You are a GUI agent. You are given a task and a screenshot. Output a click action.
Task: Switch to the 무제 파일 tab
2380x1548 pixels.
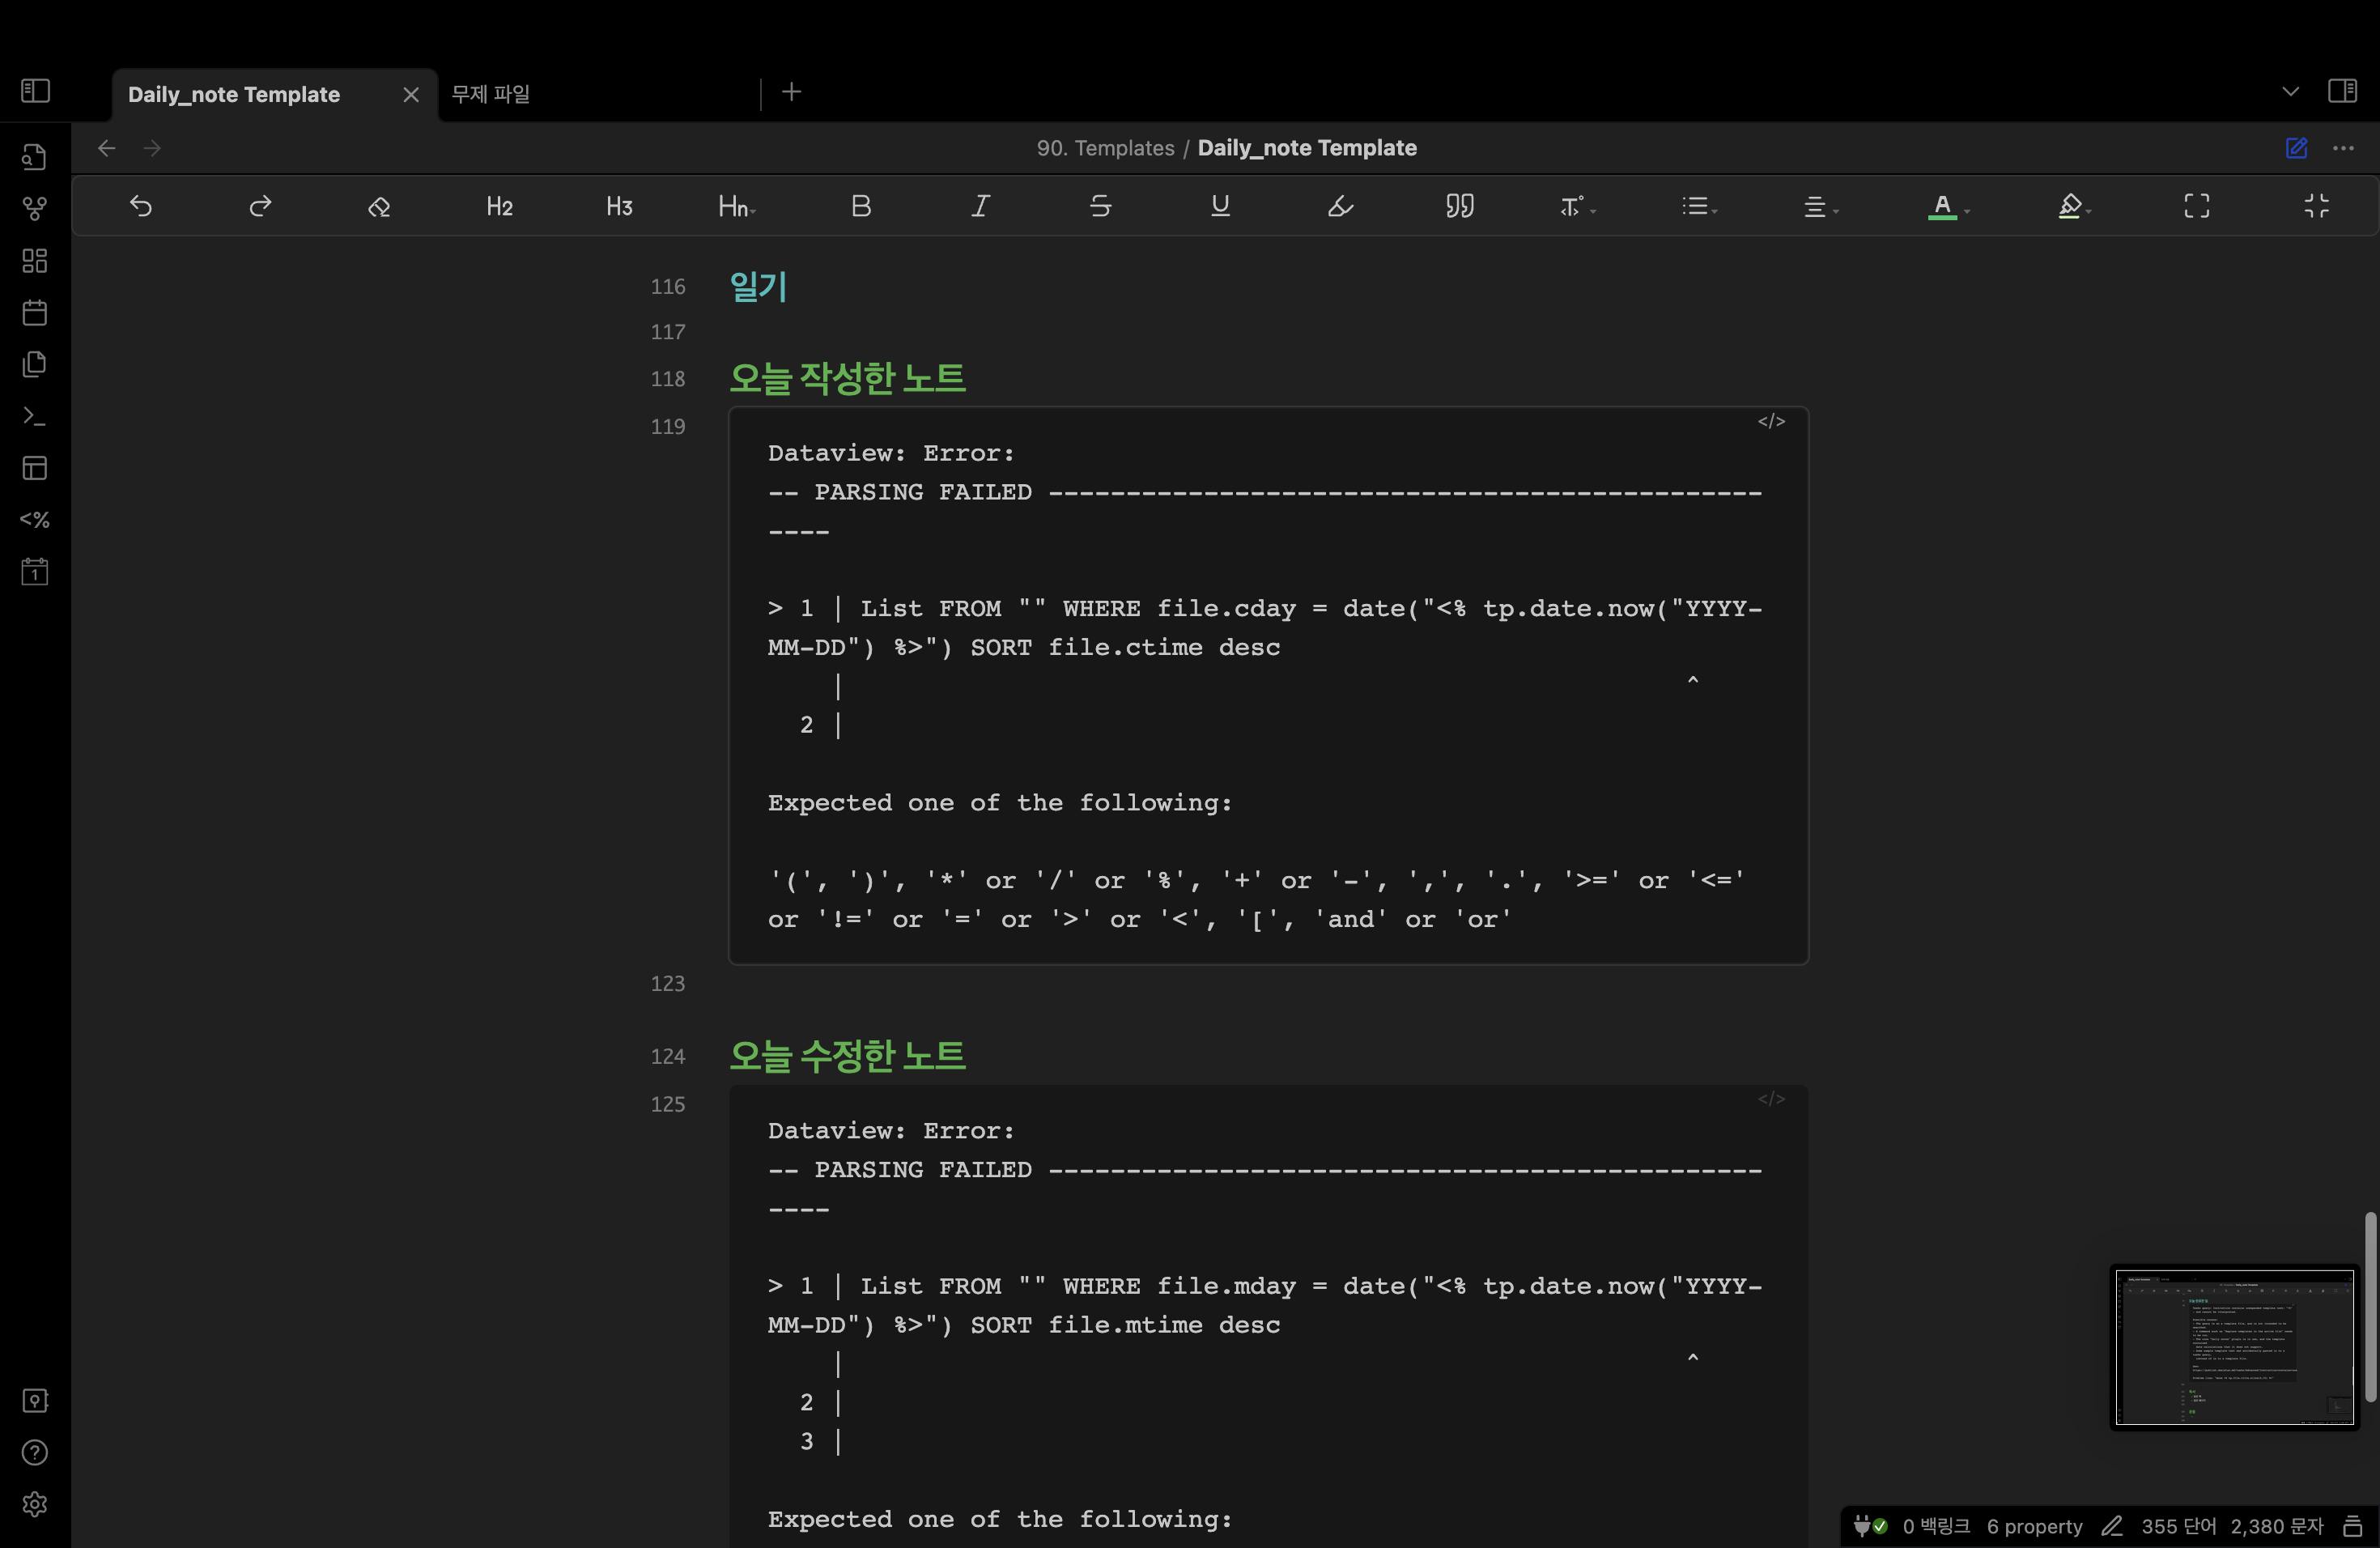[490, 94]
